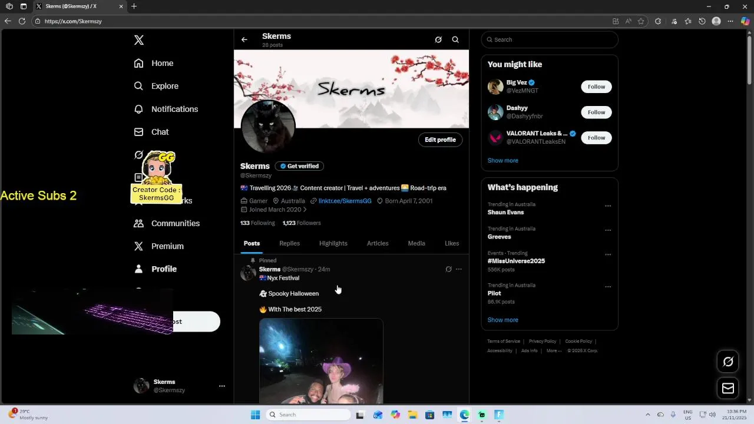
Task: Click the Grok icon on the pinned post
Action: point(448,269)
